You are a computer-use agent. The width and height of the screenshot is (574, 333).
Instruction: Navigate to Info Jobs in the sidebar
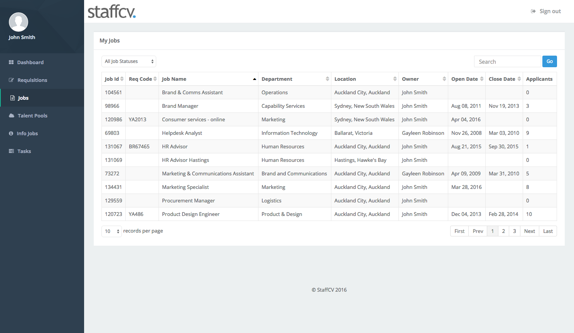pos(42,133)
